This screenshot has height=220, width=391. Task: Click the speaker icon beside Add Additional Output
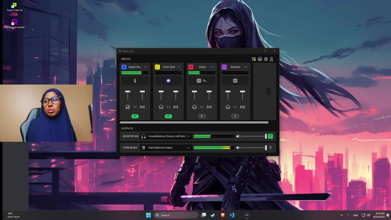click(x=144, y=148)
